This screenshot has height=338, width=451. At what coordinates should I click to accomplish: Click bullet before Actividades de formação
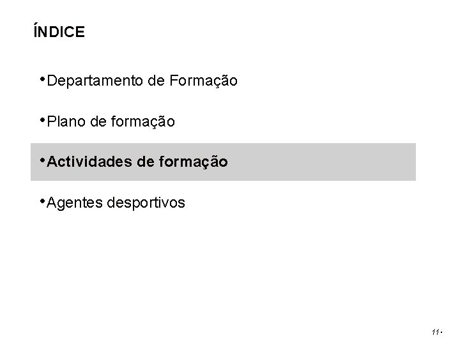coord(43,160)
